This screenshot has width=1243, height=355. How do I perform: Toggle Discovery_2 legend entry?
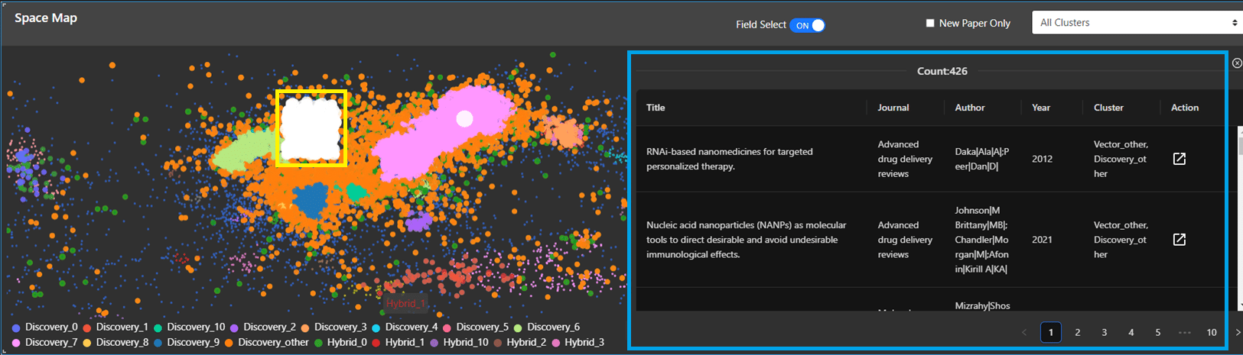263,327
